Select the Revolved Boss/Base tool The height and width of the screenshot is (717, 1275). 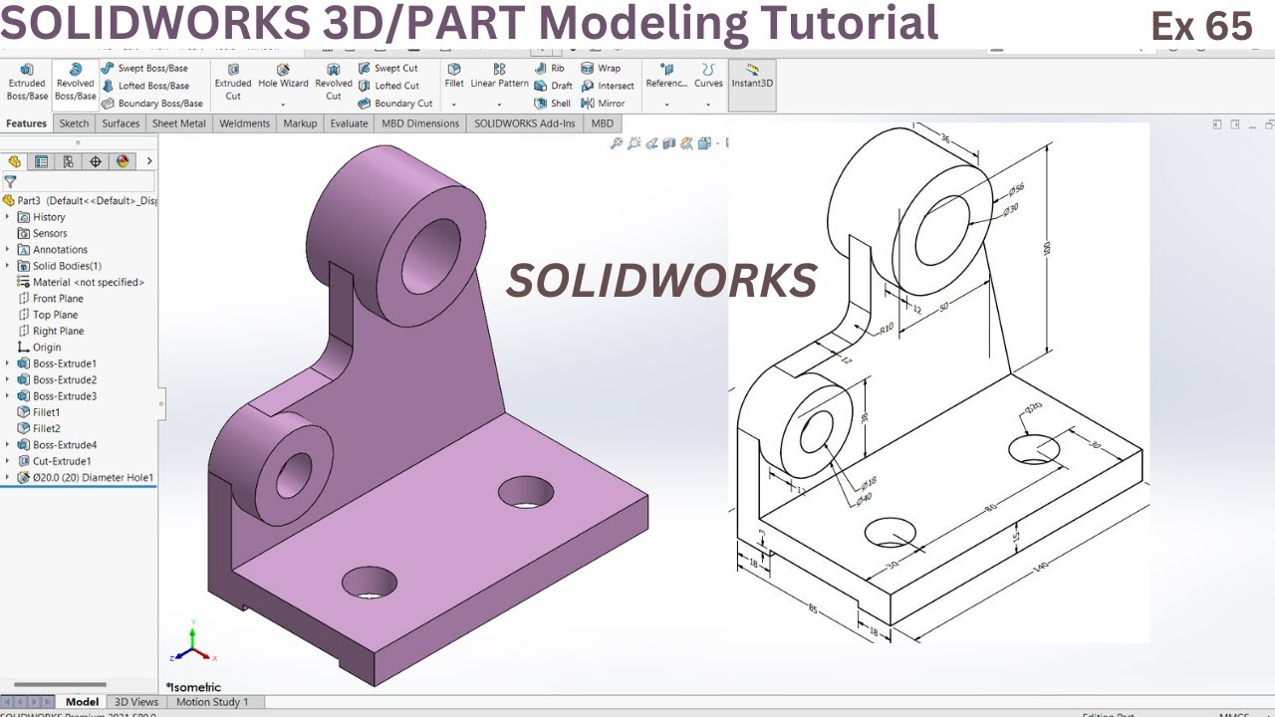pos(75,83)
